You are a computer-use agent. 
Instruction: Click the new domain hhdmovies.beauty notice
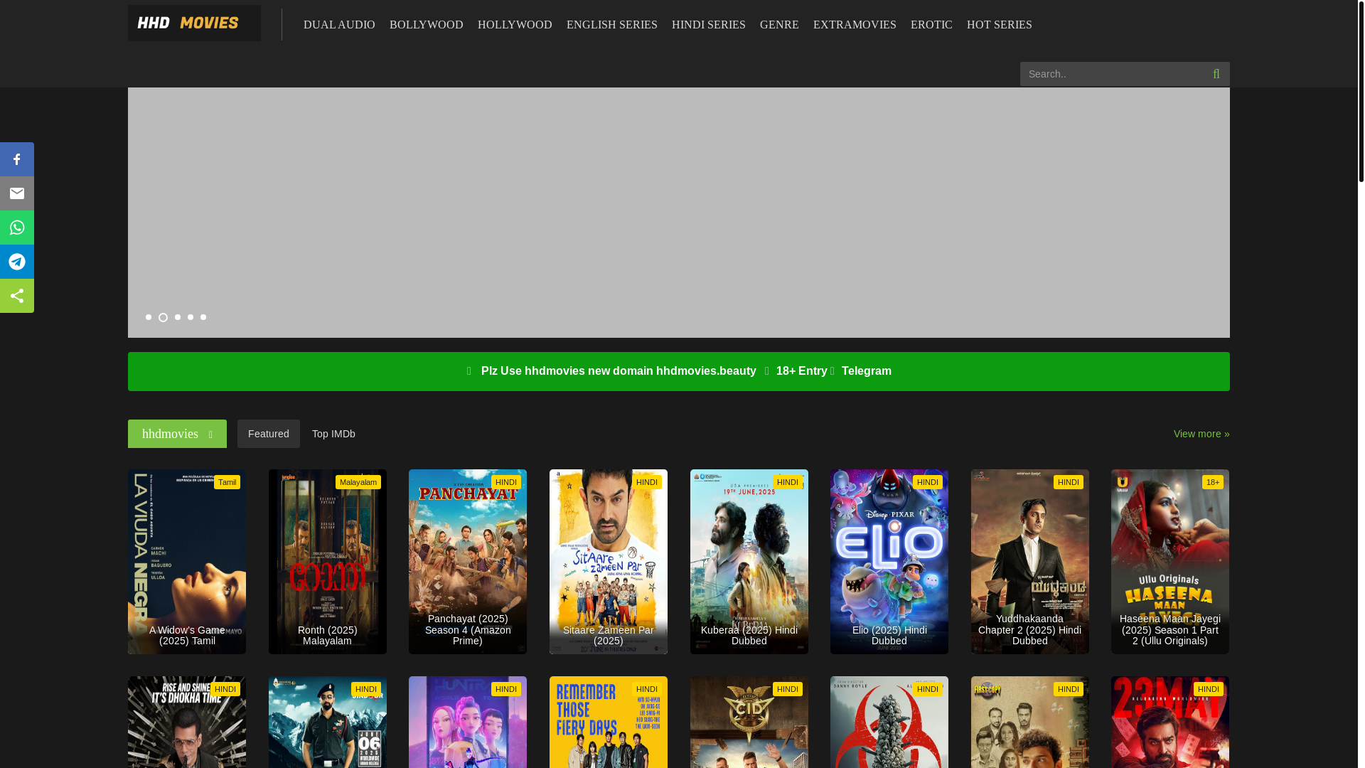pyautogui.click(x=619, y=371)
